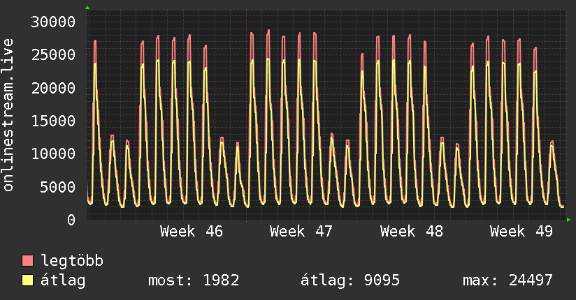Screen dimensions: 576x300
Task: Select the átlag legend label text
Action: (x=63, y=280)
